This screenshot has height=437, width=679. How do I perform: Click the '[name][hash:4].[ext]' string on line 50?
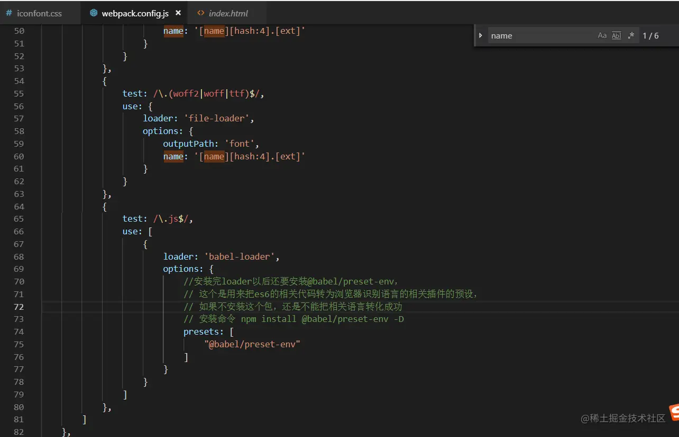click(x=250, y=31)
